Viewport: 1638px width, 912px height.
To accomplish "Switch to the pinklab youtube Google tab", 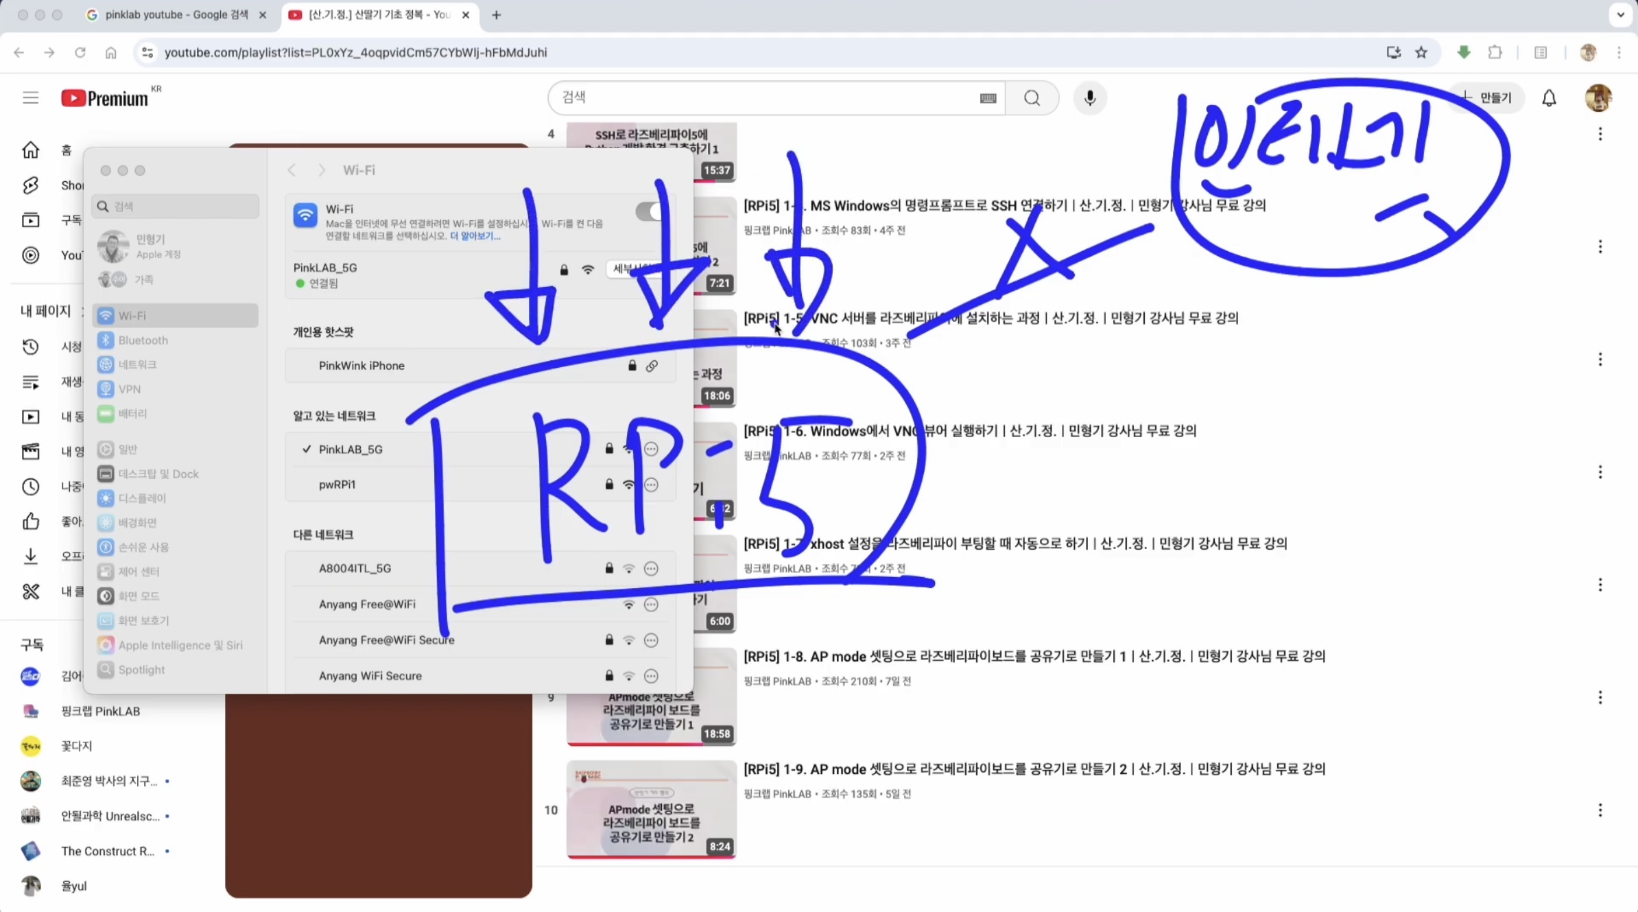I will 176,14.
